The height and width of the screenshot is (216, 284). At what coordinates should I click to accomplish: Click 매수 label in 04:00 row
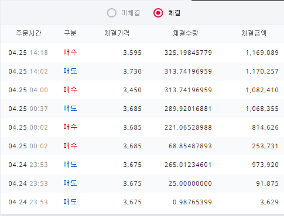coord(70,90)
